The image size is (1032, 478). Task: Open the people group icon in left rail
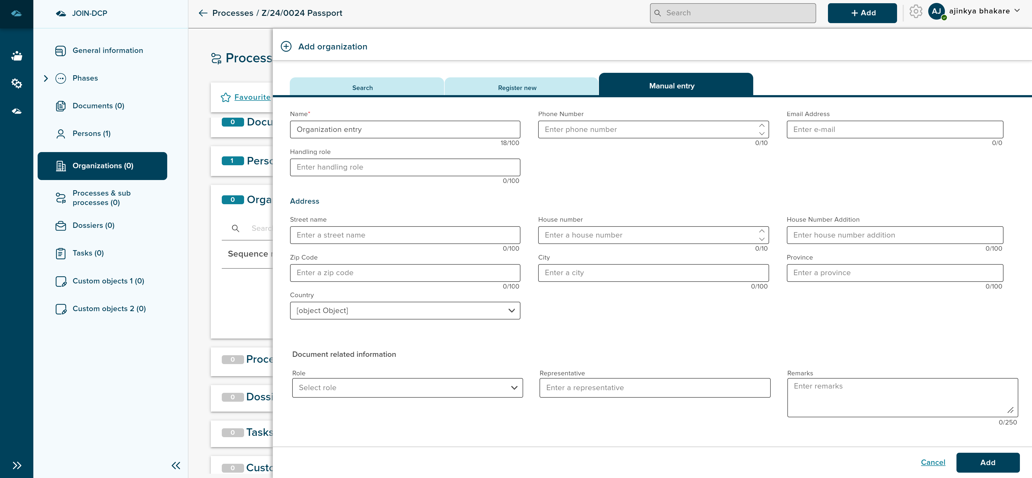[x=16, y=56]
